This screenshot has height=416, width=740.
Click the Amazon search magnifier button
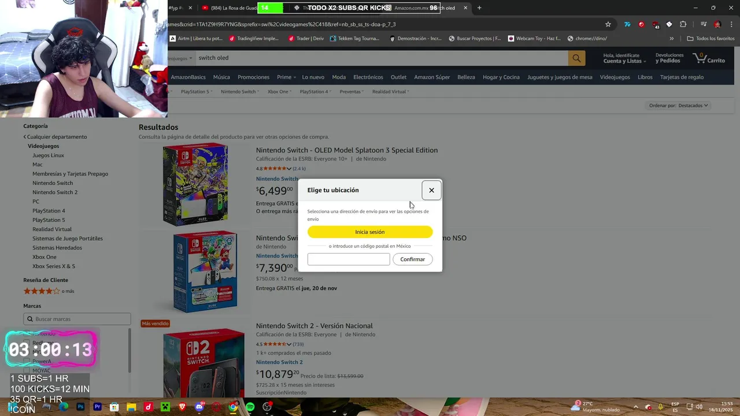[x=576, y=58]
